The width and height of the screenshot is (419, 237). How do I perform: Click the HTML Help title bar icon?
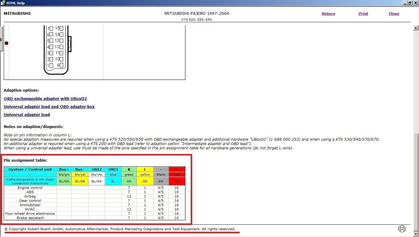click(3, 3)
